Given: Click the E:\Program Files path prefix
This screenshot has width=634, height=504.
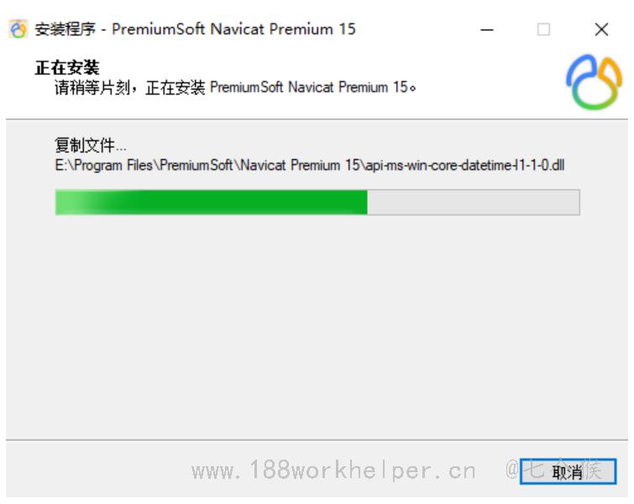Looking at the screenshot, I should [103, 165].
